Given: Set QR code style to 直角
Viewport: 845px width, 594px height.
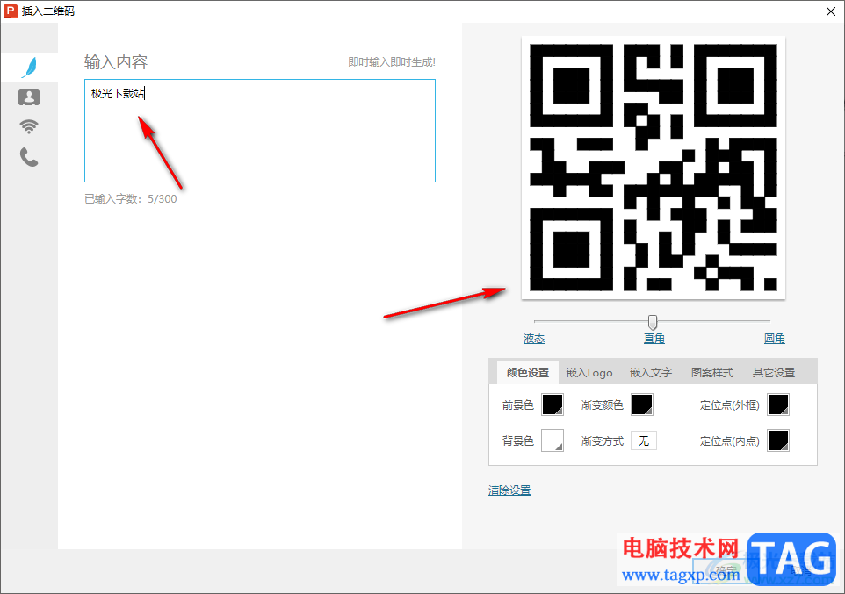Looking at the screenshot, I should coord(654,339).
